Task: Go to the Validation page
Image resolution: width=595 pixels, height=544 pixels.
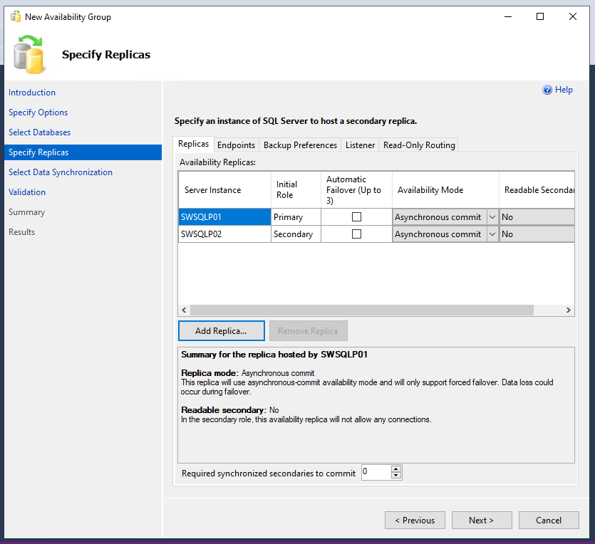Action: [x=27, y=192]
